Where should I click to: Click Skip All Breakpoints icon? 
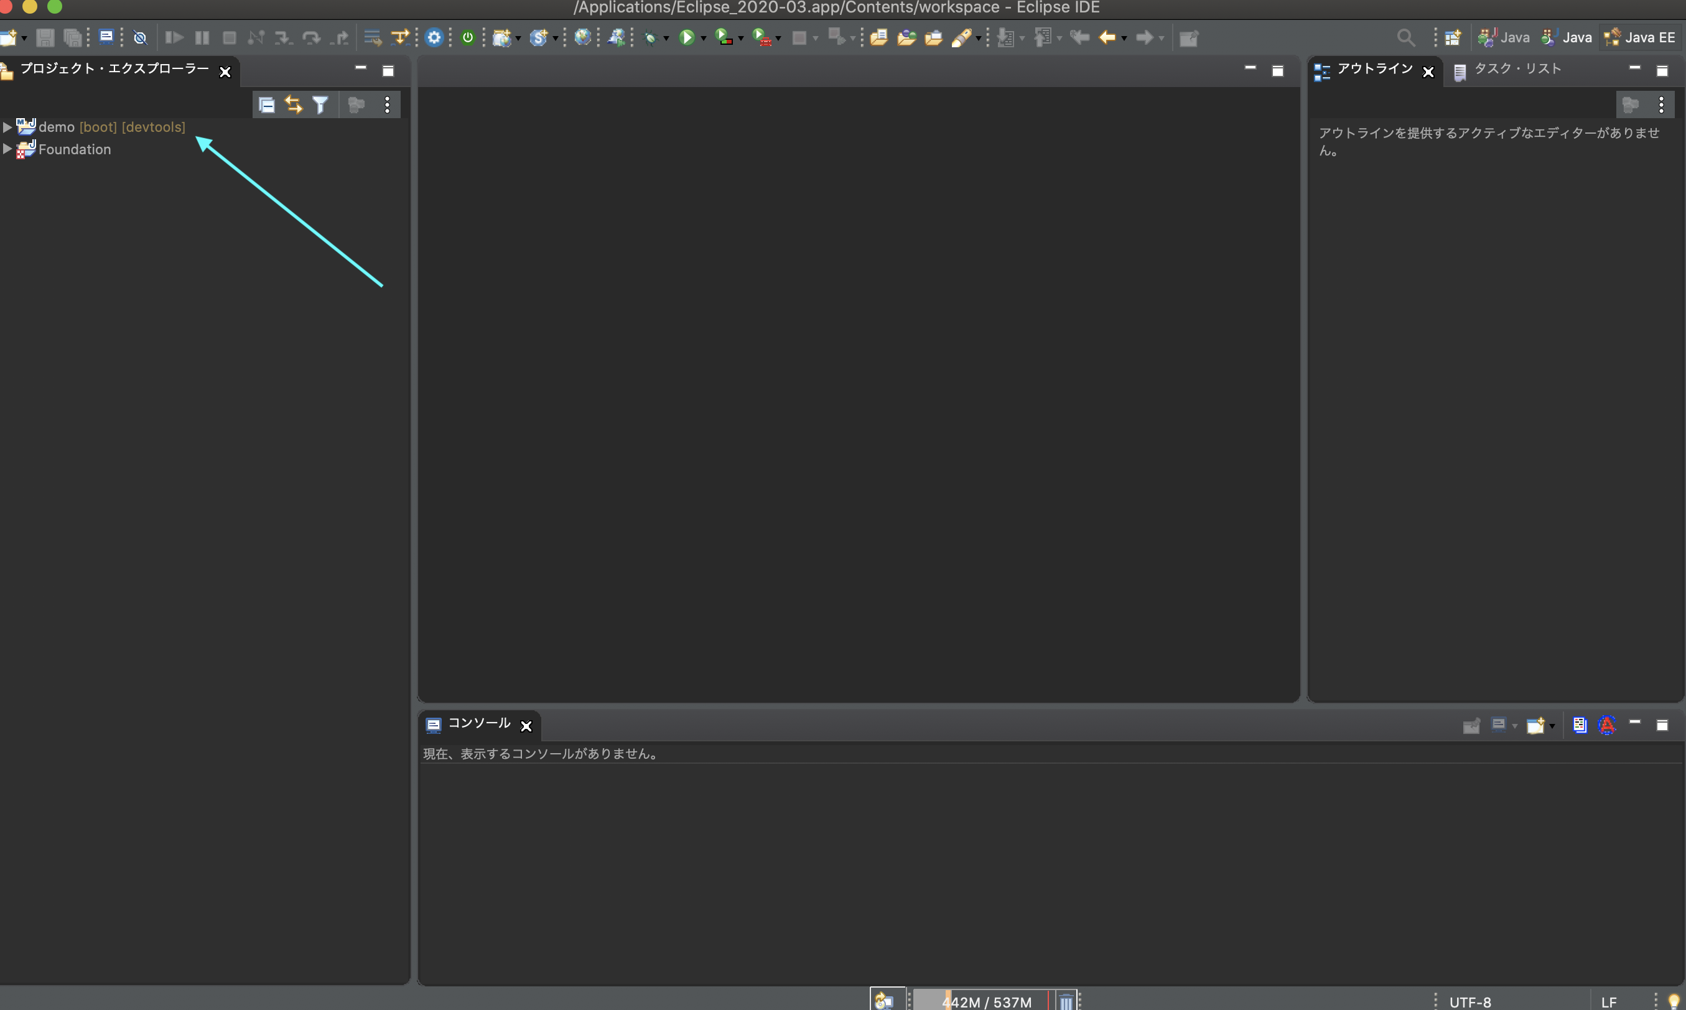click(140, 38)
